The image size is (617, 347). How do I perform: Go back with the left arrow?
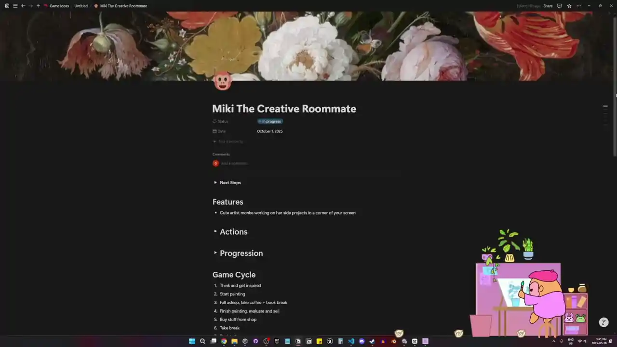pyautogui.click(x=23, y=6)
